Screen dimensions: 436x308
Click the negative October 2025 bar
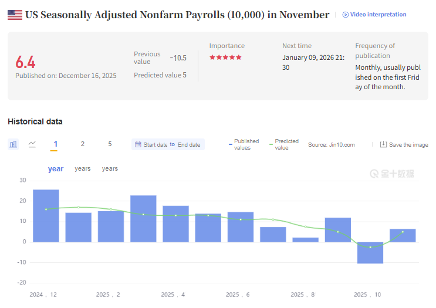pos(370,253)
